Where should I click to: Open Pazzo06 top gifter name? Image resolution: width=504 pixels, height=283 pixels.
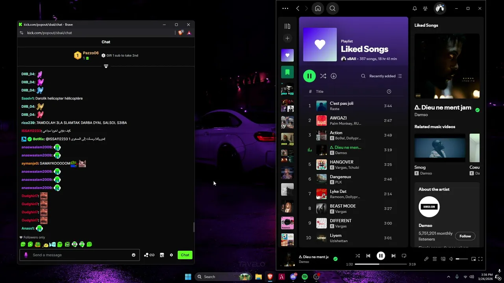pyautogui.click(x=91, y=53)
